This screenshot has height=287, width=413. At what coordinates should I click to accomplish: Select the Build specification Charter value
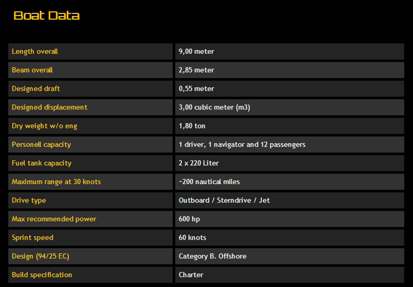coord(191,275)
